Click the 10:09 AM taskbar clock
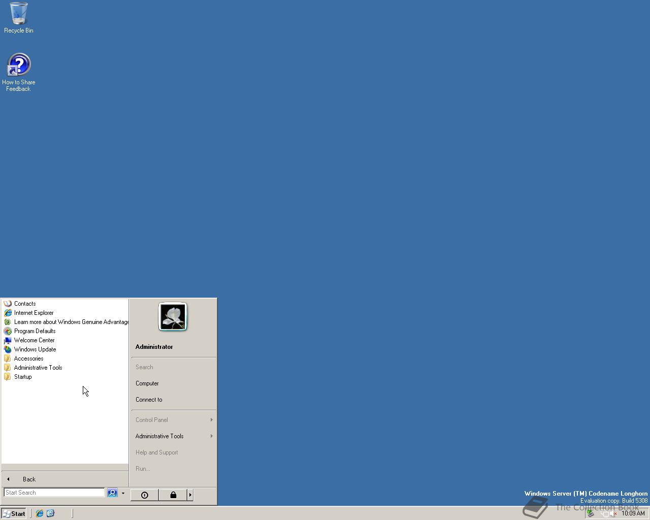650x520 pixels. pos(633,513)
